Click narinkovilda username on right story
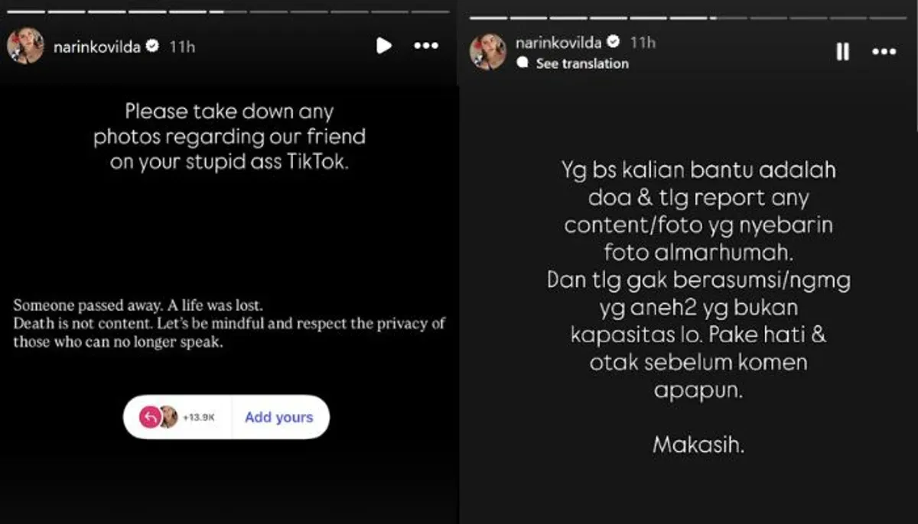 [560, 41]
